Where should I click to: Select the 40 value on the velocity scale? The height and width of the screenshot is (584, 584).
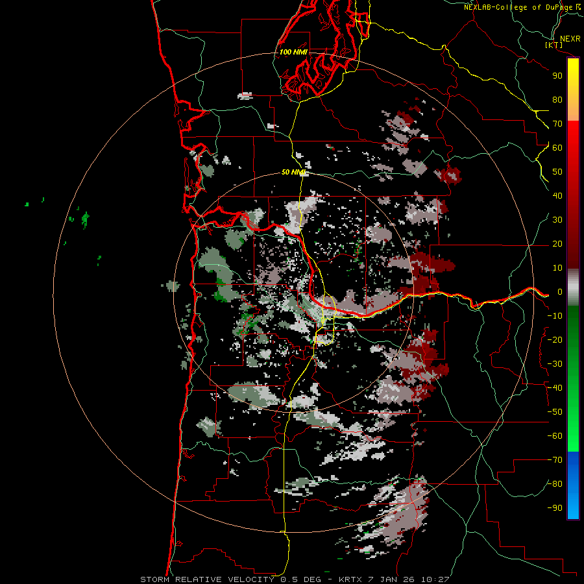557,195
